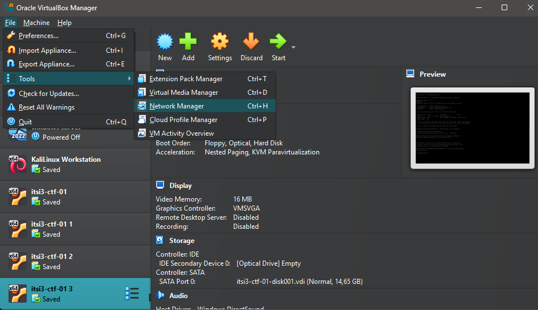This screenshot has height=310, width=538.
Task: Click the Check for Updates refresh icon
Action: tap(11, 93)
